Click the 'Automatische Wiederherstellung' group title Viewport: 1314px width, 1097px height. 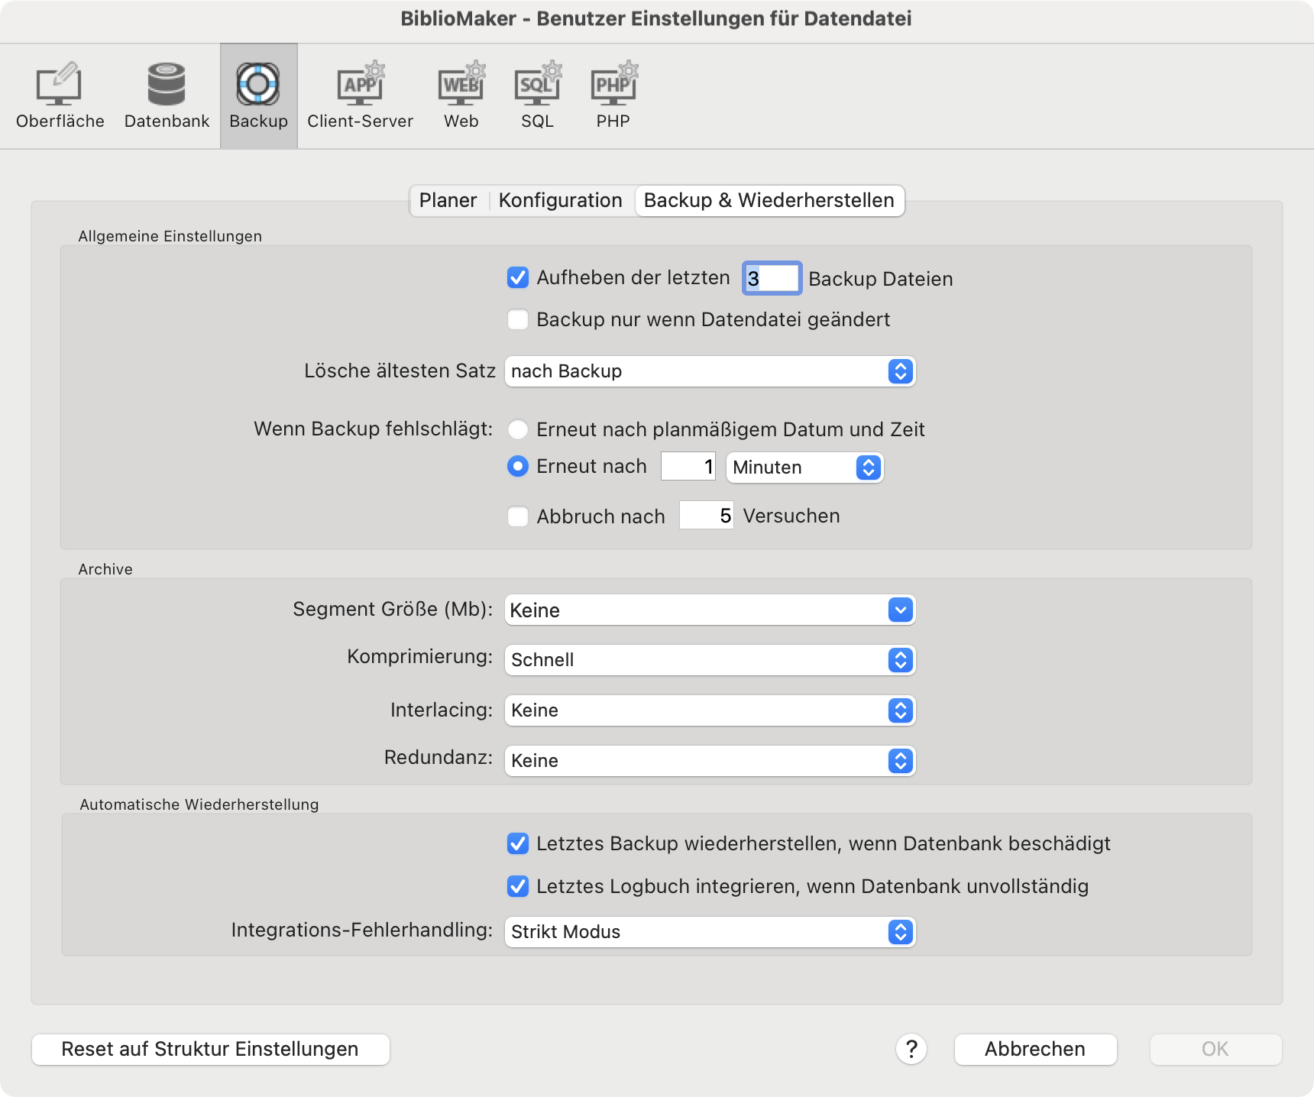(x=199, y=804)
